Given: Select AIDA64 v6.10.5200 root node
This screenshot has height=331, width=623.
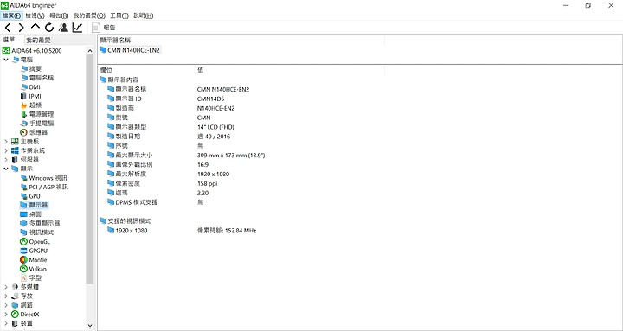Looking at the screenshot, I should point(32,51).
